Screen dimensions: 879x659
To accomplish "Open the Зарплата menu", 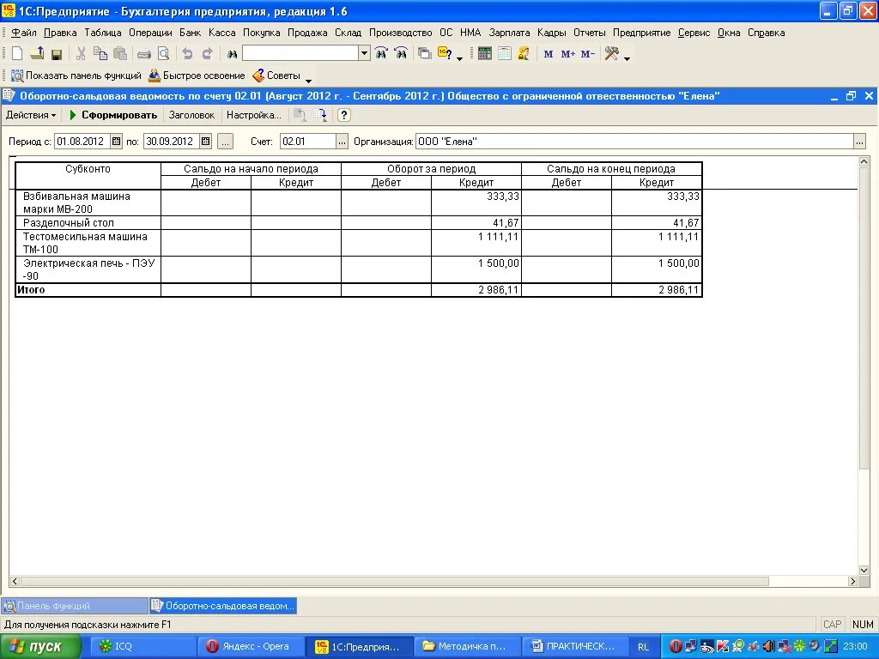I will tap(509, 33).
